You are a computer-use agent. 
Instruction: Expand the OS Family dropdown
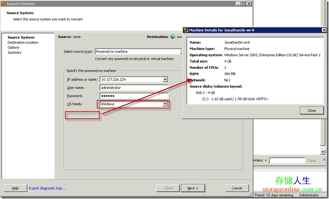(x=165, y=104)
